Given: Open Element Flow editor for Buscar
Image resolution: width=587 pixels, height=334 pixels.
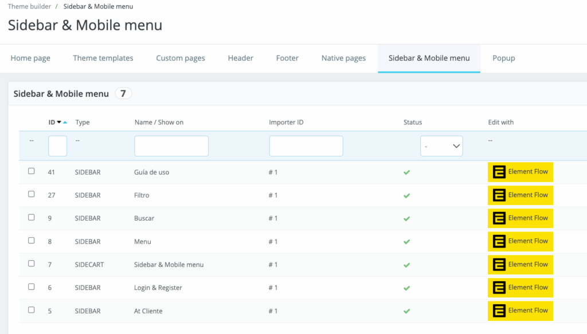Looking at the screenshot, I should (x=521, y=218).
